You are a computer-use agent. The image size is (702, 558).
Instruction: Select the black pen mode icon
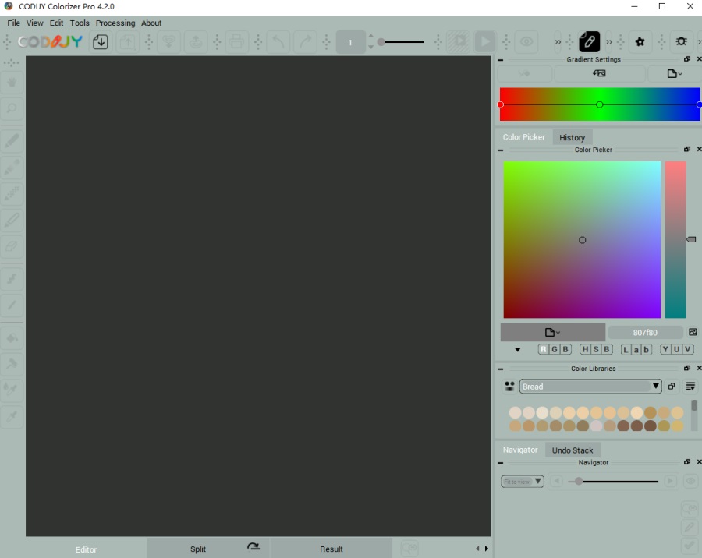589,42
